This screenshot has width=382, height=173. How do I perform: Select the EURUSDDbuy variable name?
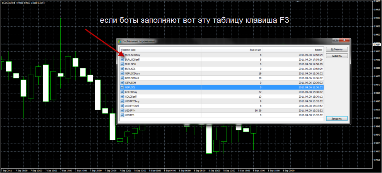[132, 55]
